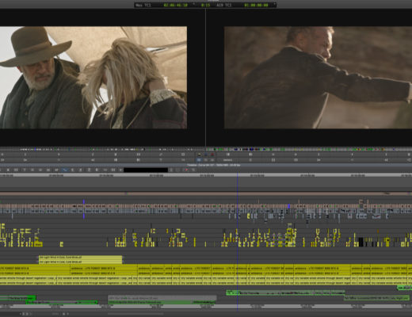Viewport: 412px width, 317px height.
Task: Click the record monitor image of man's back
Action: 318,78
